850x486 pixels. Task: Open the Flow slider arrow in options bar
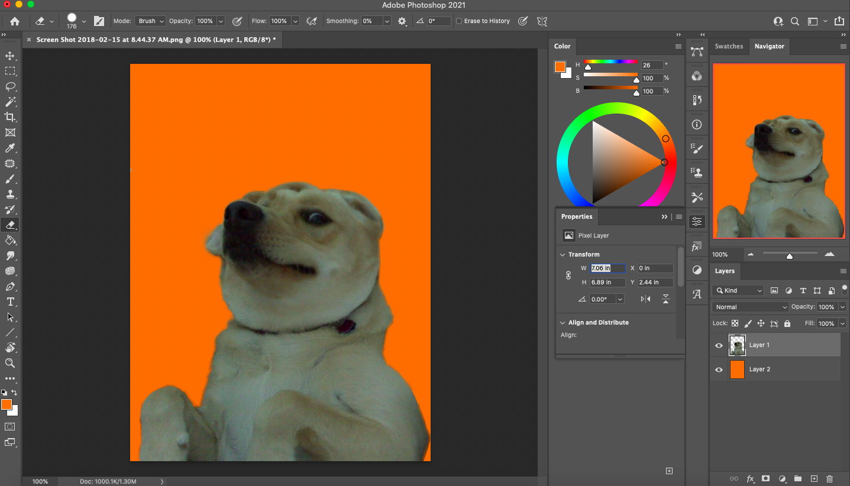tap(295, 21)
